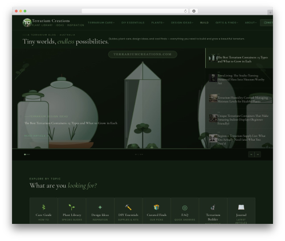Click the Curated Finds gift box icon
Image resolution: width=285 pixels, height=241 pixels.
point(156,207)
